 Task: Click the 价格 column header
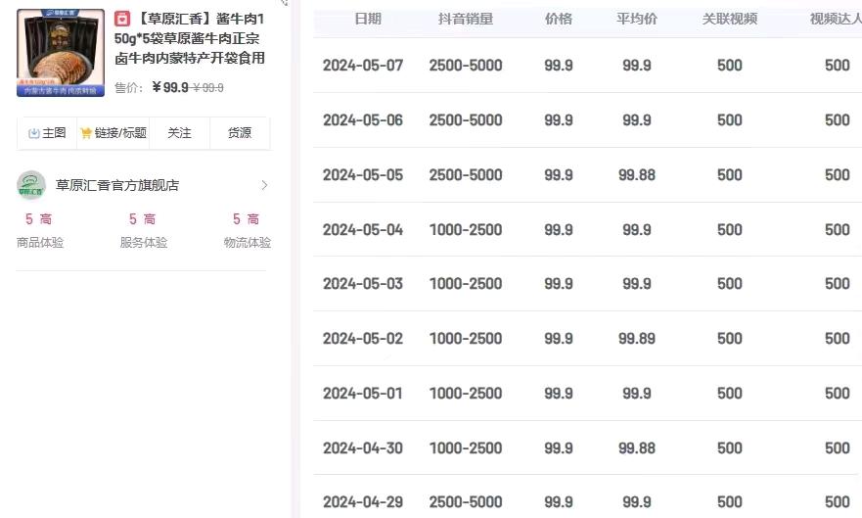point(559,19)
